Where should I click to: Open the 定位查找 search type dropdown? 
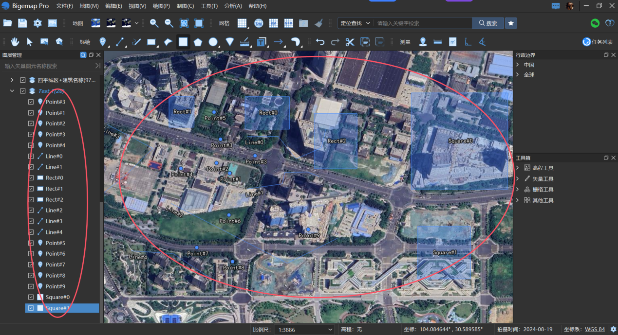[x=356, y=23]
